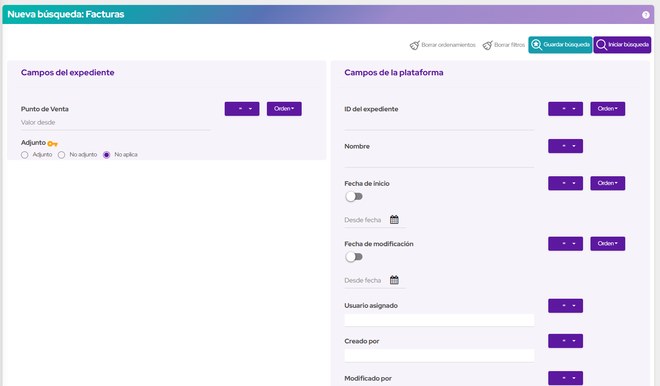Click the star magnifier icon in Guardar búsqueda

(x=536, y=45)
